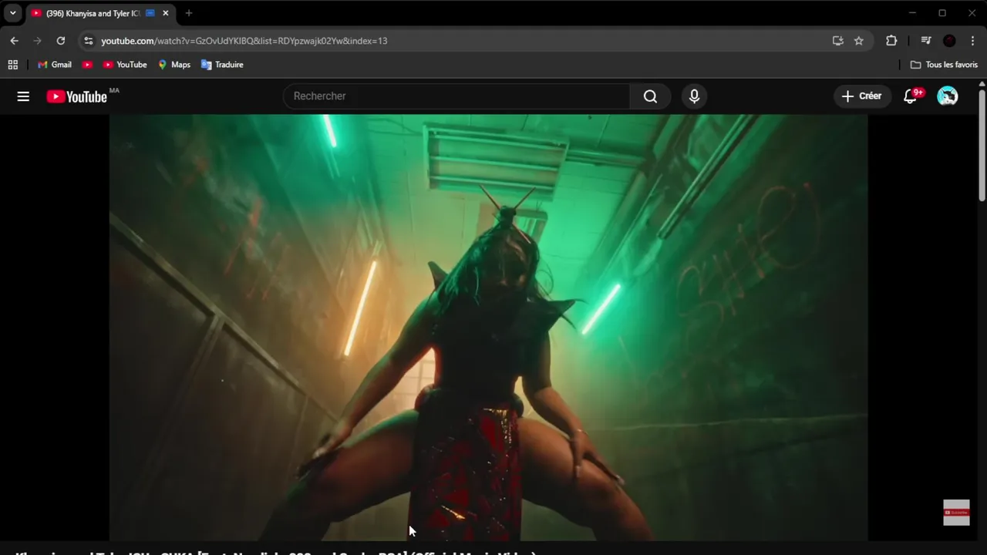Minimize the Chrome window
The width and height of the screenshot is (987, 555).
coord(912,13)
